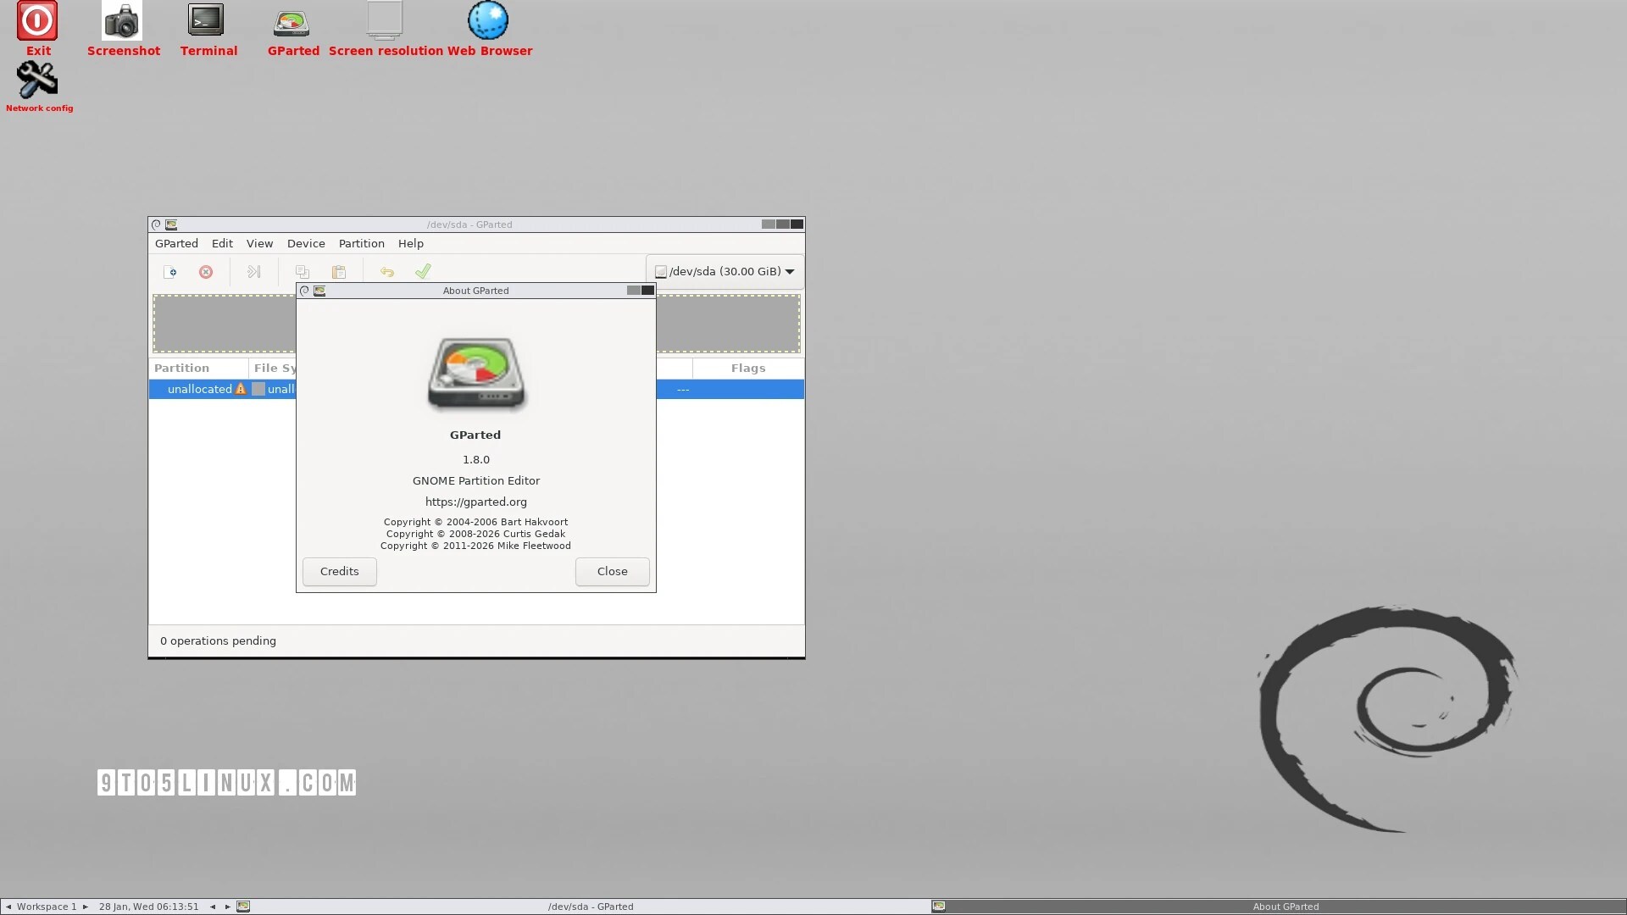1627x915 pixels.
Task: Take a screenshot using the Screenshot desktop icon
Action: tap(122, 21)
